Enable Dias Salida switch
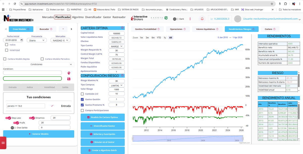This screenshot has height=154, width=303. [x=13, y=128]
